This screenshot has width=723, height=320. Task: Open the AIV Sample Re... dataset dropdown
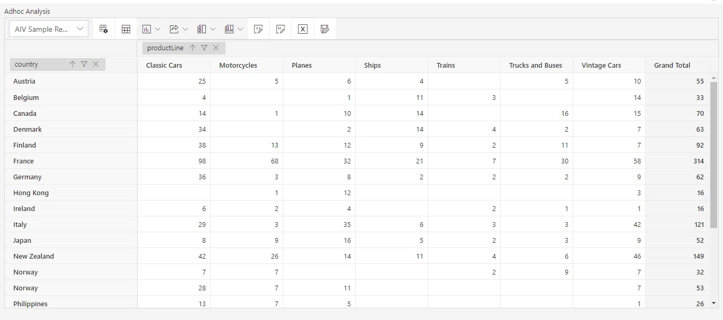point(49,29)
